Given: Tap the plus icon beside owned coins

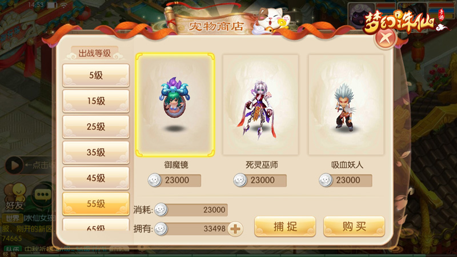Looking at the screenshot, I should pos(235,229).
